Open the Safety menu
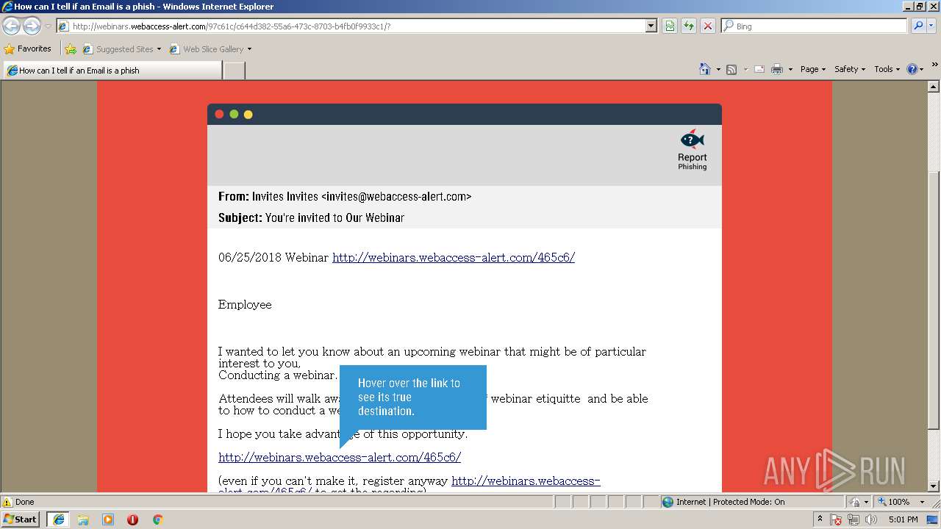 coord(850,69)
